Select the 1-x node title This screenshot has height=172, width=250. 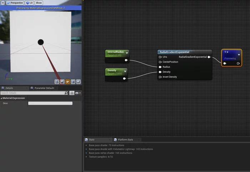click(226, 52)
